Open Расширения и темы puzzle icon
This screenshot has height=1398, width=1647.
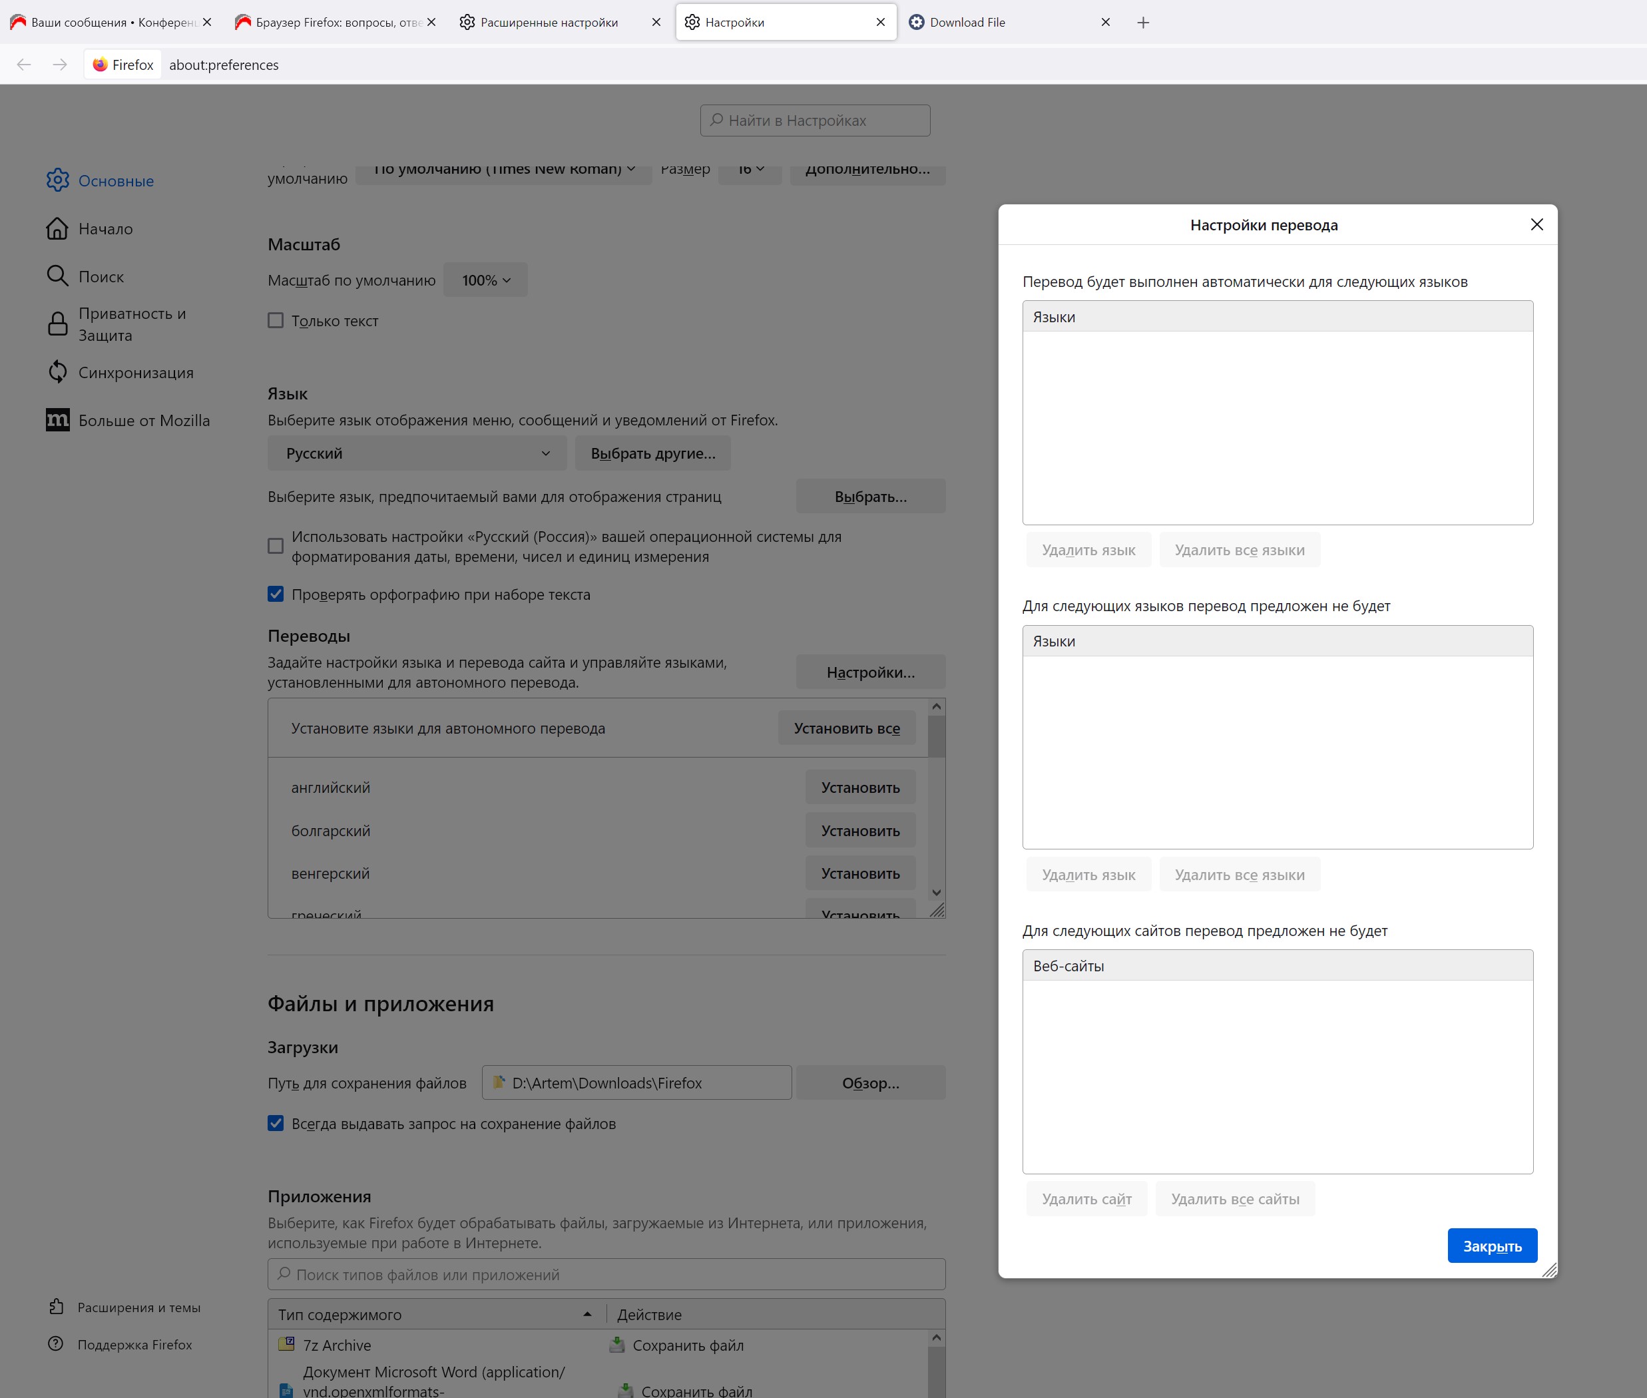(57, 1307)
